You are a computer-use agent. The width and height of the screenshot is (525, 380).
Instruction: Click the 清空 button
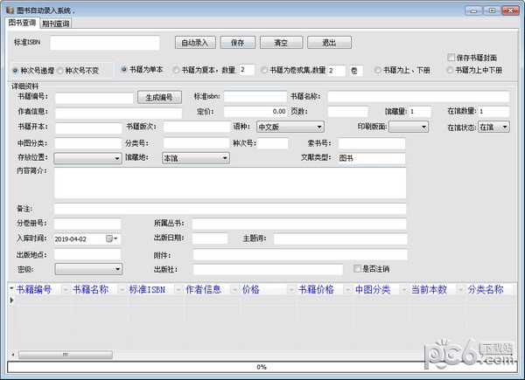pyautogui.click(x=281, y=43)
